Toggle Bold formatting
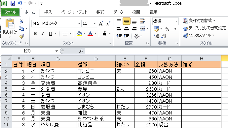Viewport: 228px width, 128px height. pyautogui.click(x=35, y=34)
